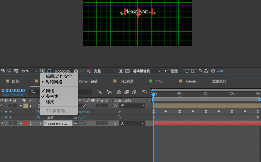Viewport: 261px width, 162px height.
Task: Select 标尺 rulers from the menu
Action: click(50, 102)
